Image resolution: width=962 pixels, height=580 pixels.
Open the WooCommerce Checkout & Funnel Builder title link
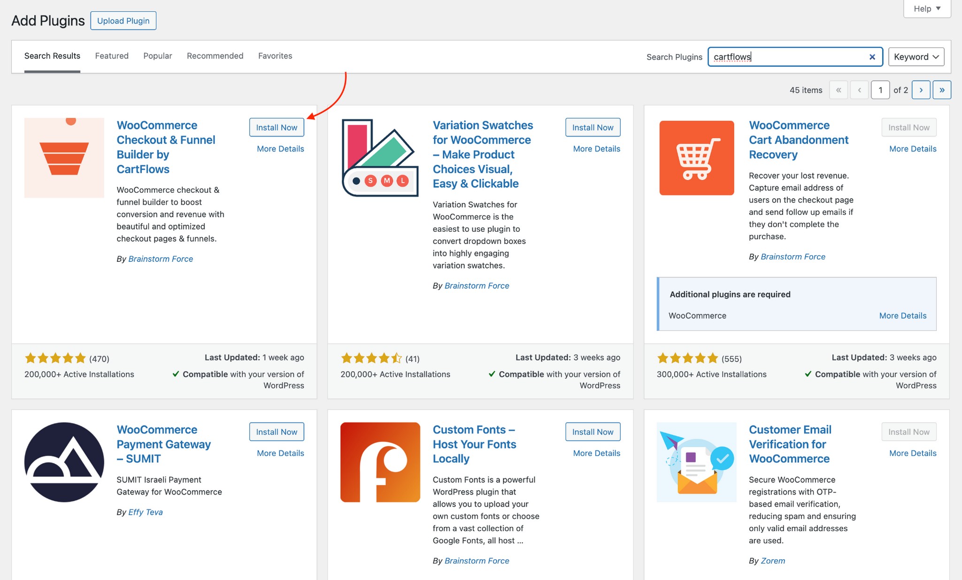(x=166, y=147)
